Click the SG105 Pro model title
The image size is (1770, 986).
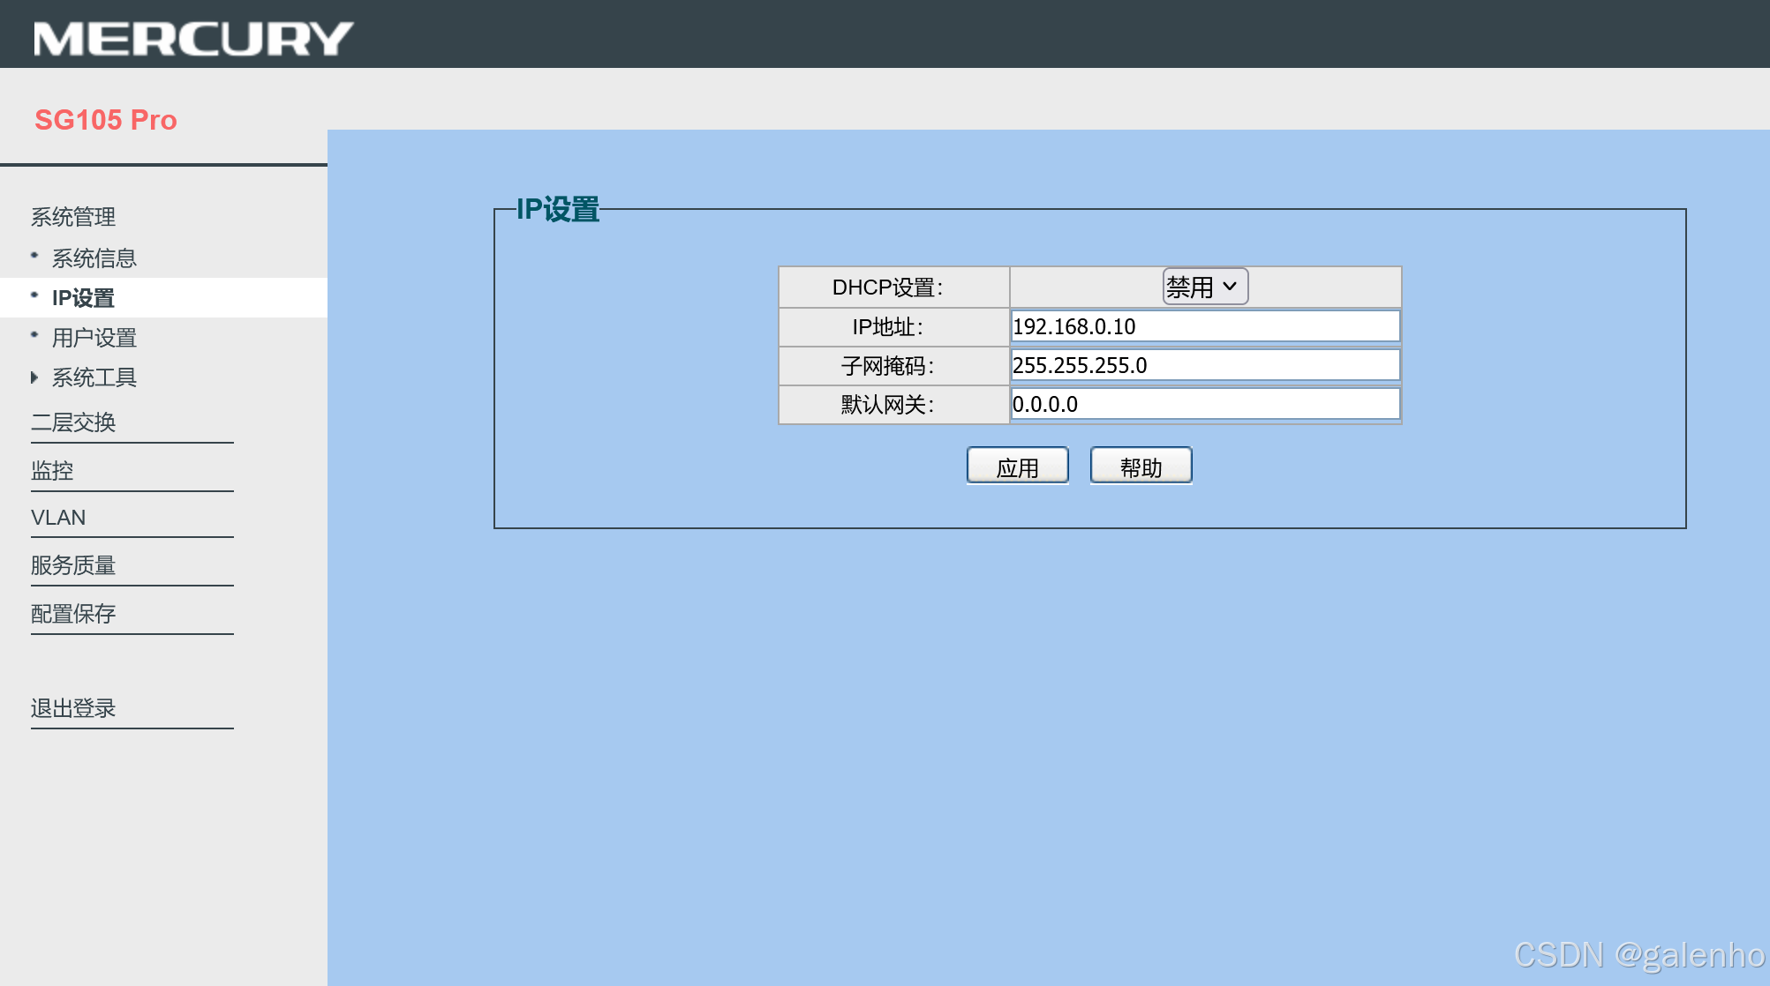(106, 120)
